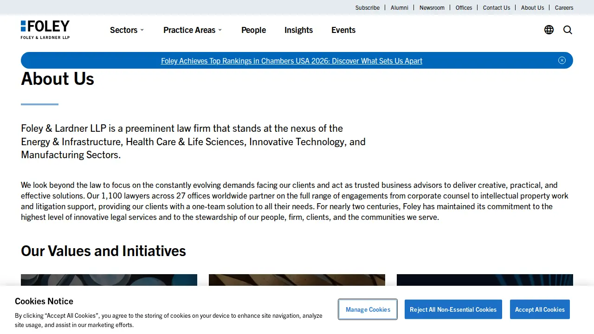Visit the Alumni link
594x334 pixels.
pos(400,7)
